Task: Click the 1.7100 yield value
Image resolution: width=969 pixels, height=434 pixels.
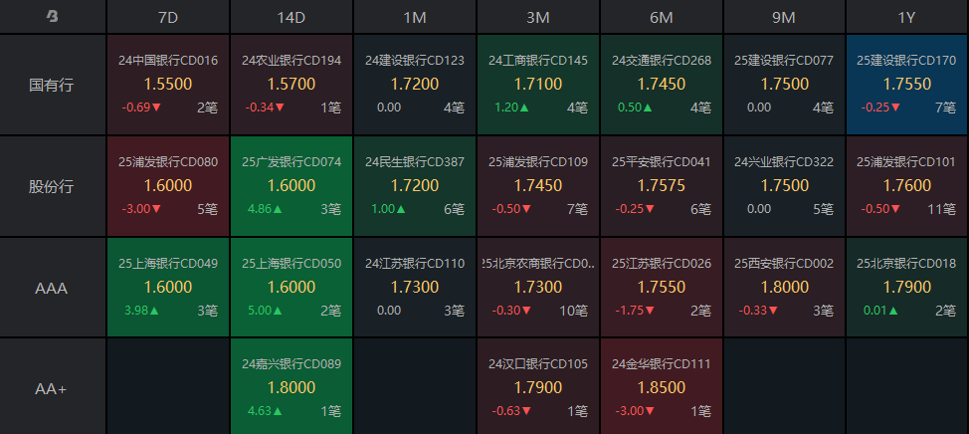Action: (x=537, y=84)
